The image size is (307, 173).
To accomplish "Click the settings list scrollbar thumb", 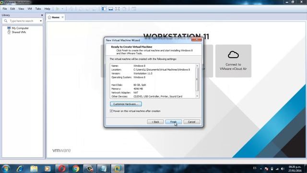I will [x=197, y=79].
